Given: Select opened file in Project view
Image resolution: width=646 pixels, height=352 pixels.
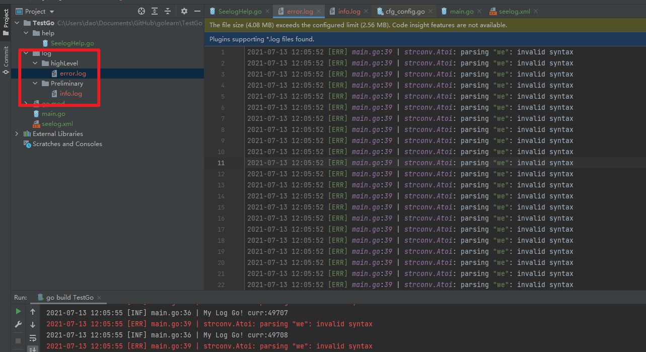Looking at the screenshot, I should 141,11.
